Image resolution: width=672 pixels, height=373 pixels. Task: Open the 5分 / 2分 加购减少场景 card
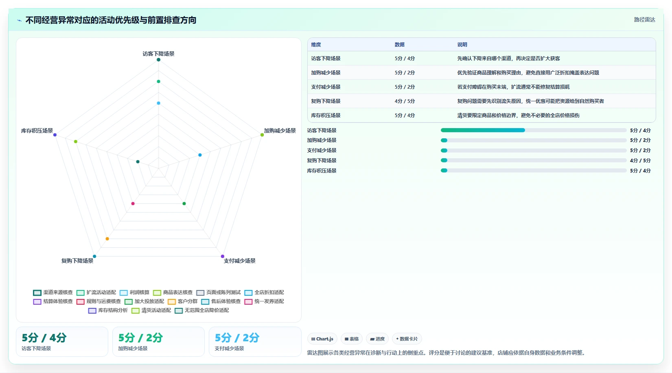158,342
